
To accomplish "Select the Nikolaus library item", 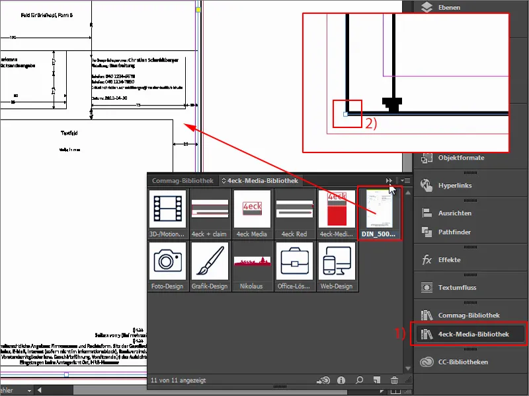I will 252,266.
